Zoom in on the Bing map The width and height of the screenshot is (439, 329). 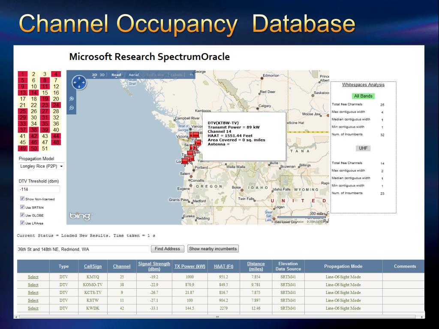[x=72, y=99]
